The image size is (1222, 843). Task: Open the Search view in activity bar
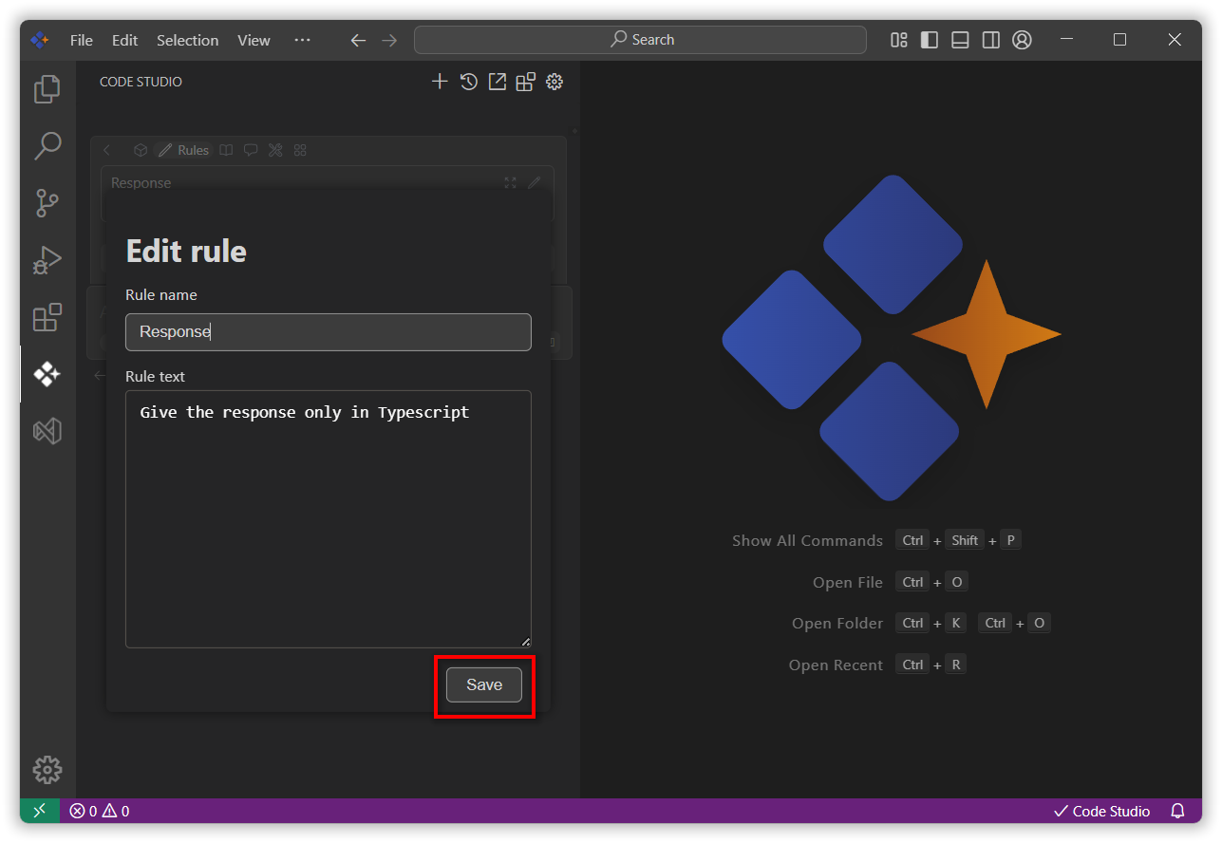[x=47, y=145]
